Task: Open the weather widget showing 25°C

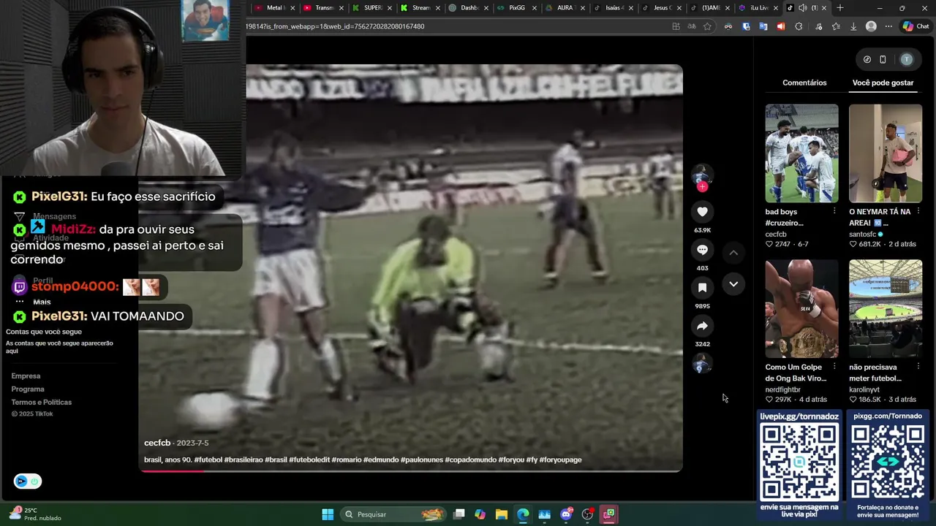Action: [x=35, y=514]
